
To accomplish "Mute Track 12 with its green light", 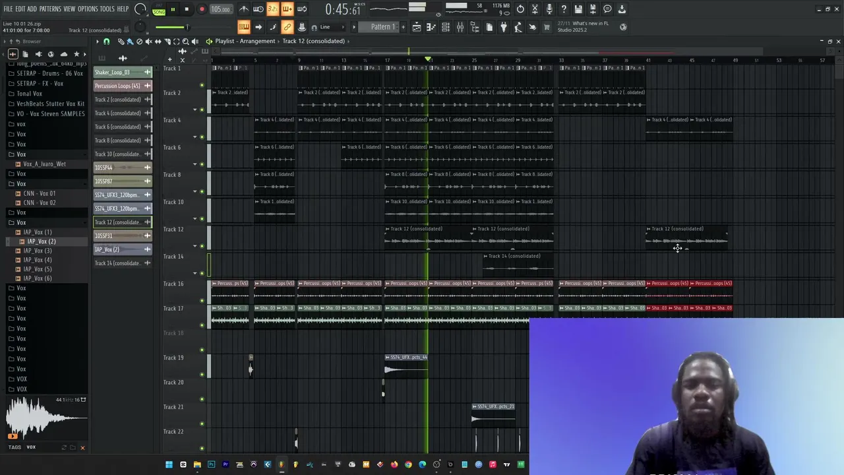I will [x=202, y=245].
